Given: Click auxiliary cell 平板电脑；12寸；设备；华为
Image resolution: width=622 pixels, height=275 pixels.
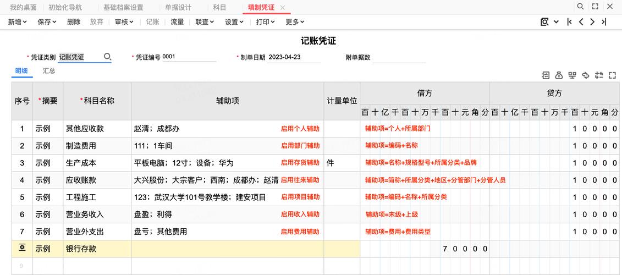Looking at the screenshot, I should pyautogui.click(x=228, y=163).
